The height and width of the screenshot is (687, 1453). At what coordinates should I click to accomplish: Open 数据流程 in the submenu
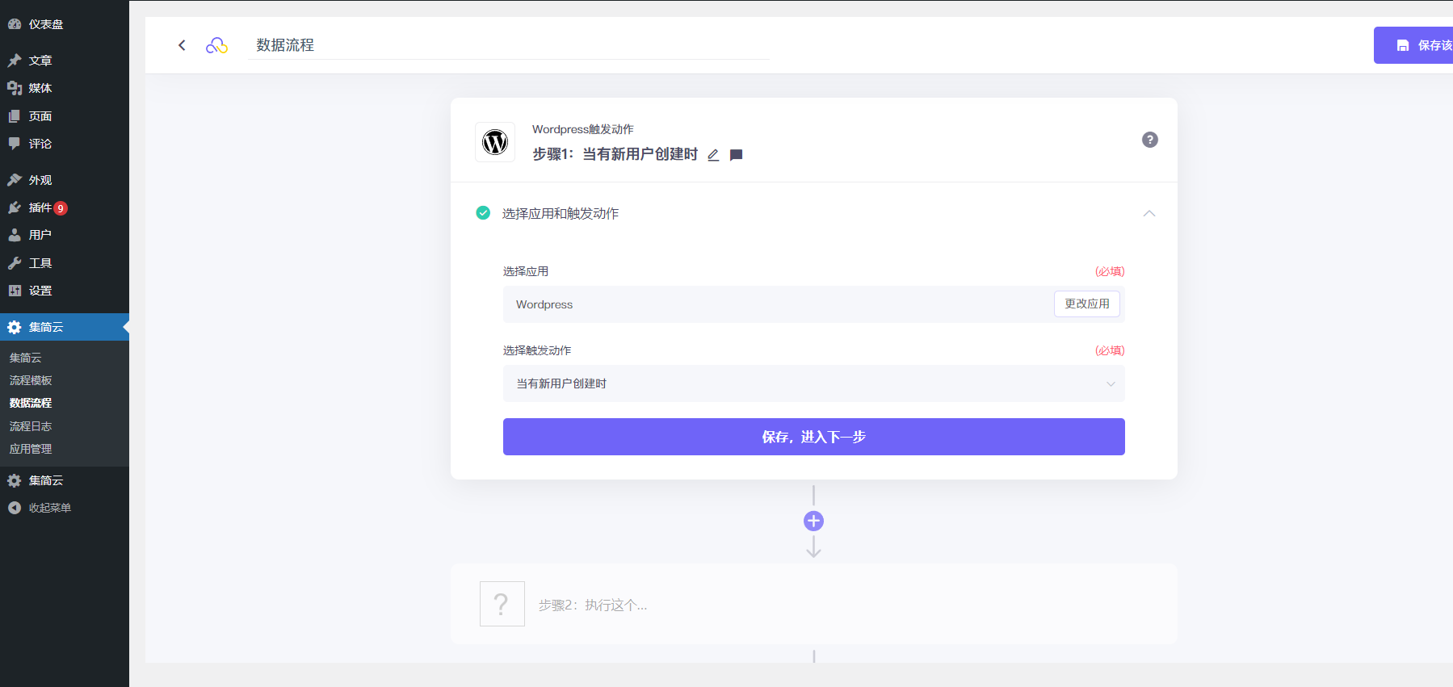click(31, 403)
